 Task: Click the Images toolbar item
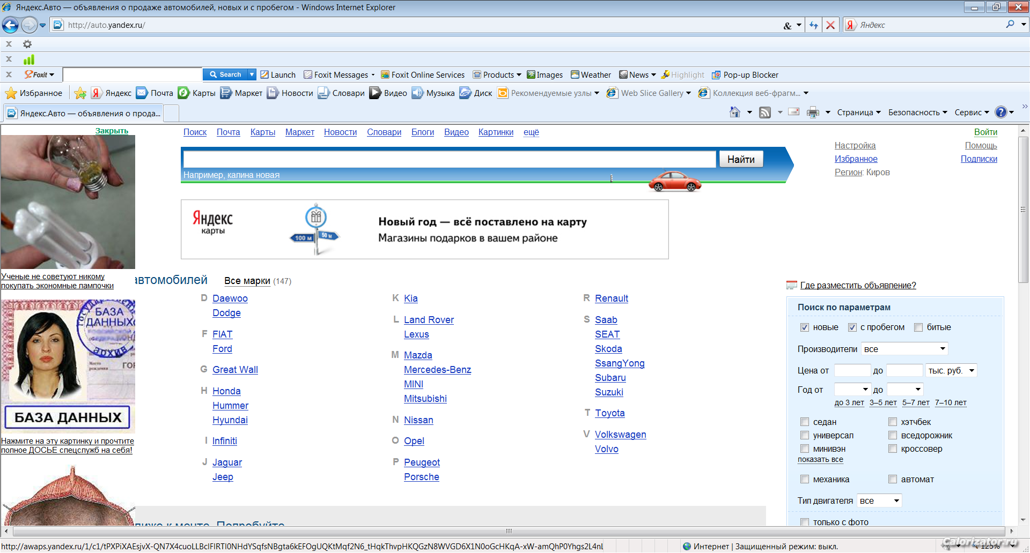tap(545, 74)
